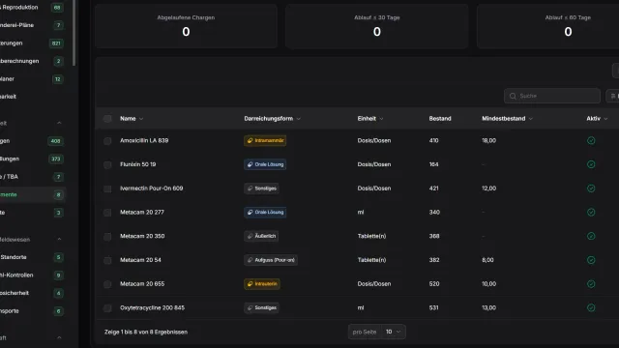619x348 pixels.
Task: Click the sidebar vertical scrollbar
Action: [x=74, y=33]
